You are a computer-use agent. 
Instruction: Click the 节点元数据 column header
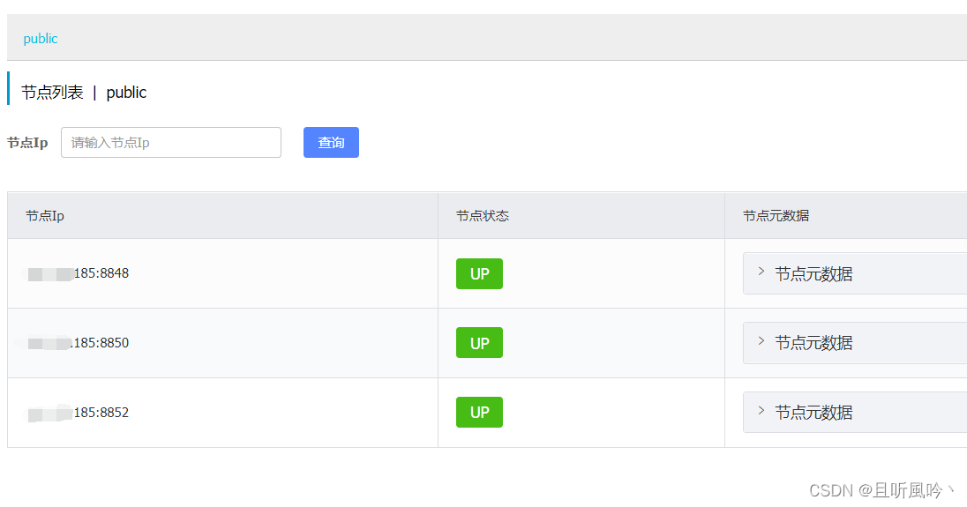coord(776,216)
